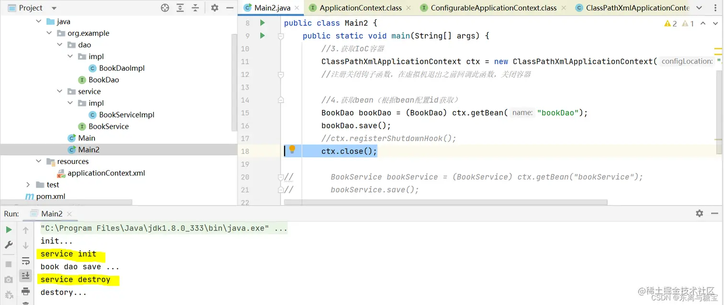Switch to ApplicationContext.class tab
Screen dimensions: 724x305
pos(361,8)
